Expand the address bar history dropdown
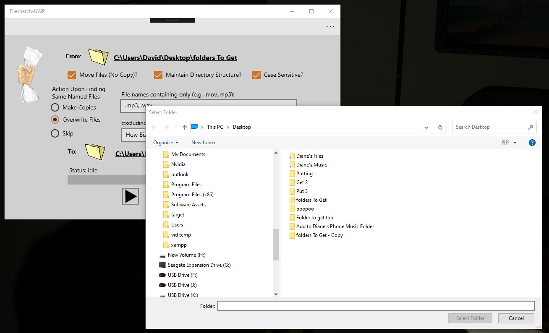The image size is (549, 333). [426, 127]
